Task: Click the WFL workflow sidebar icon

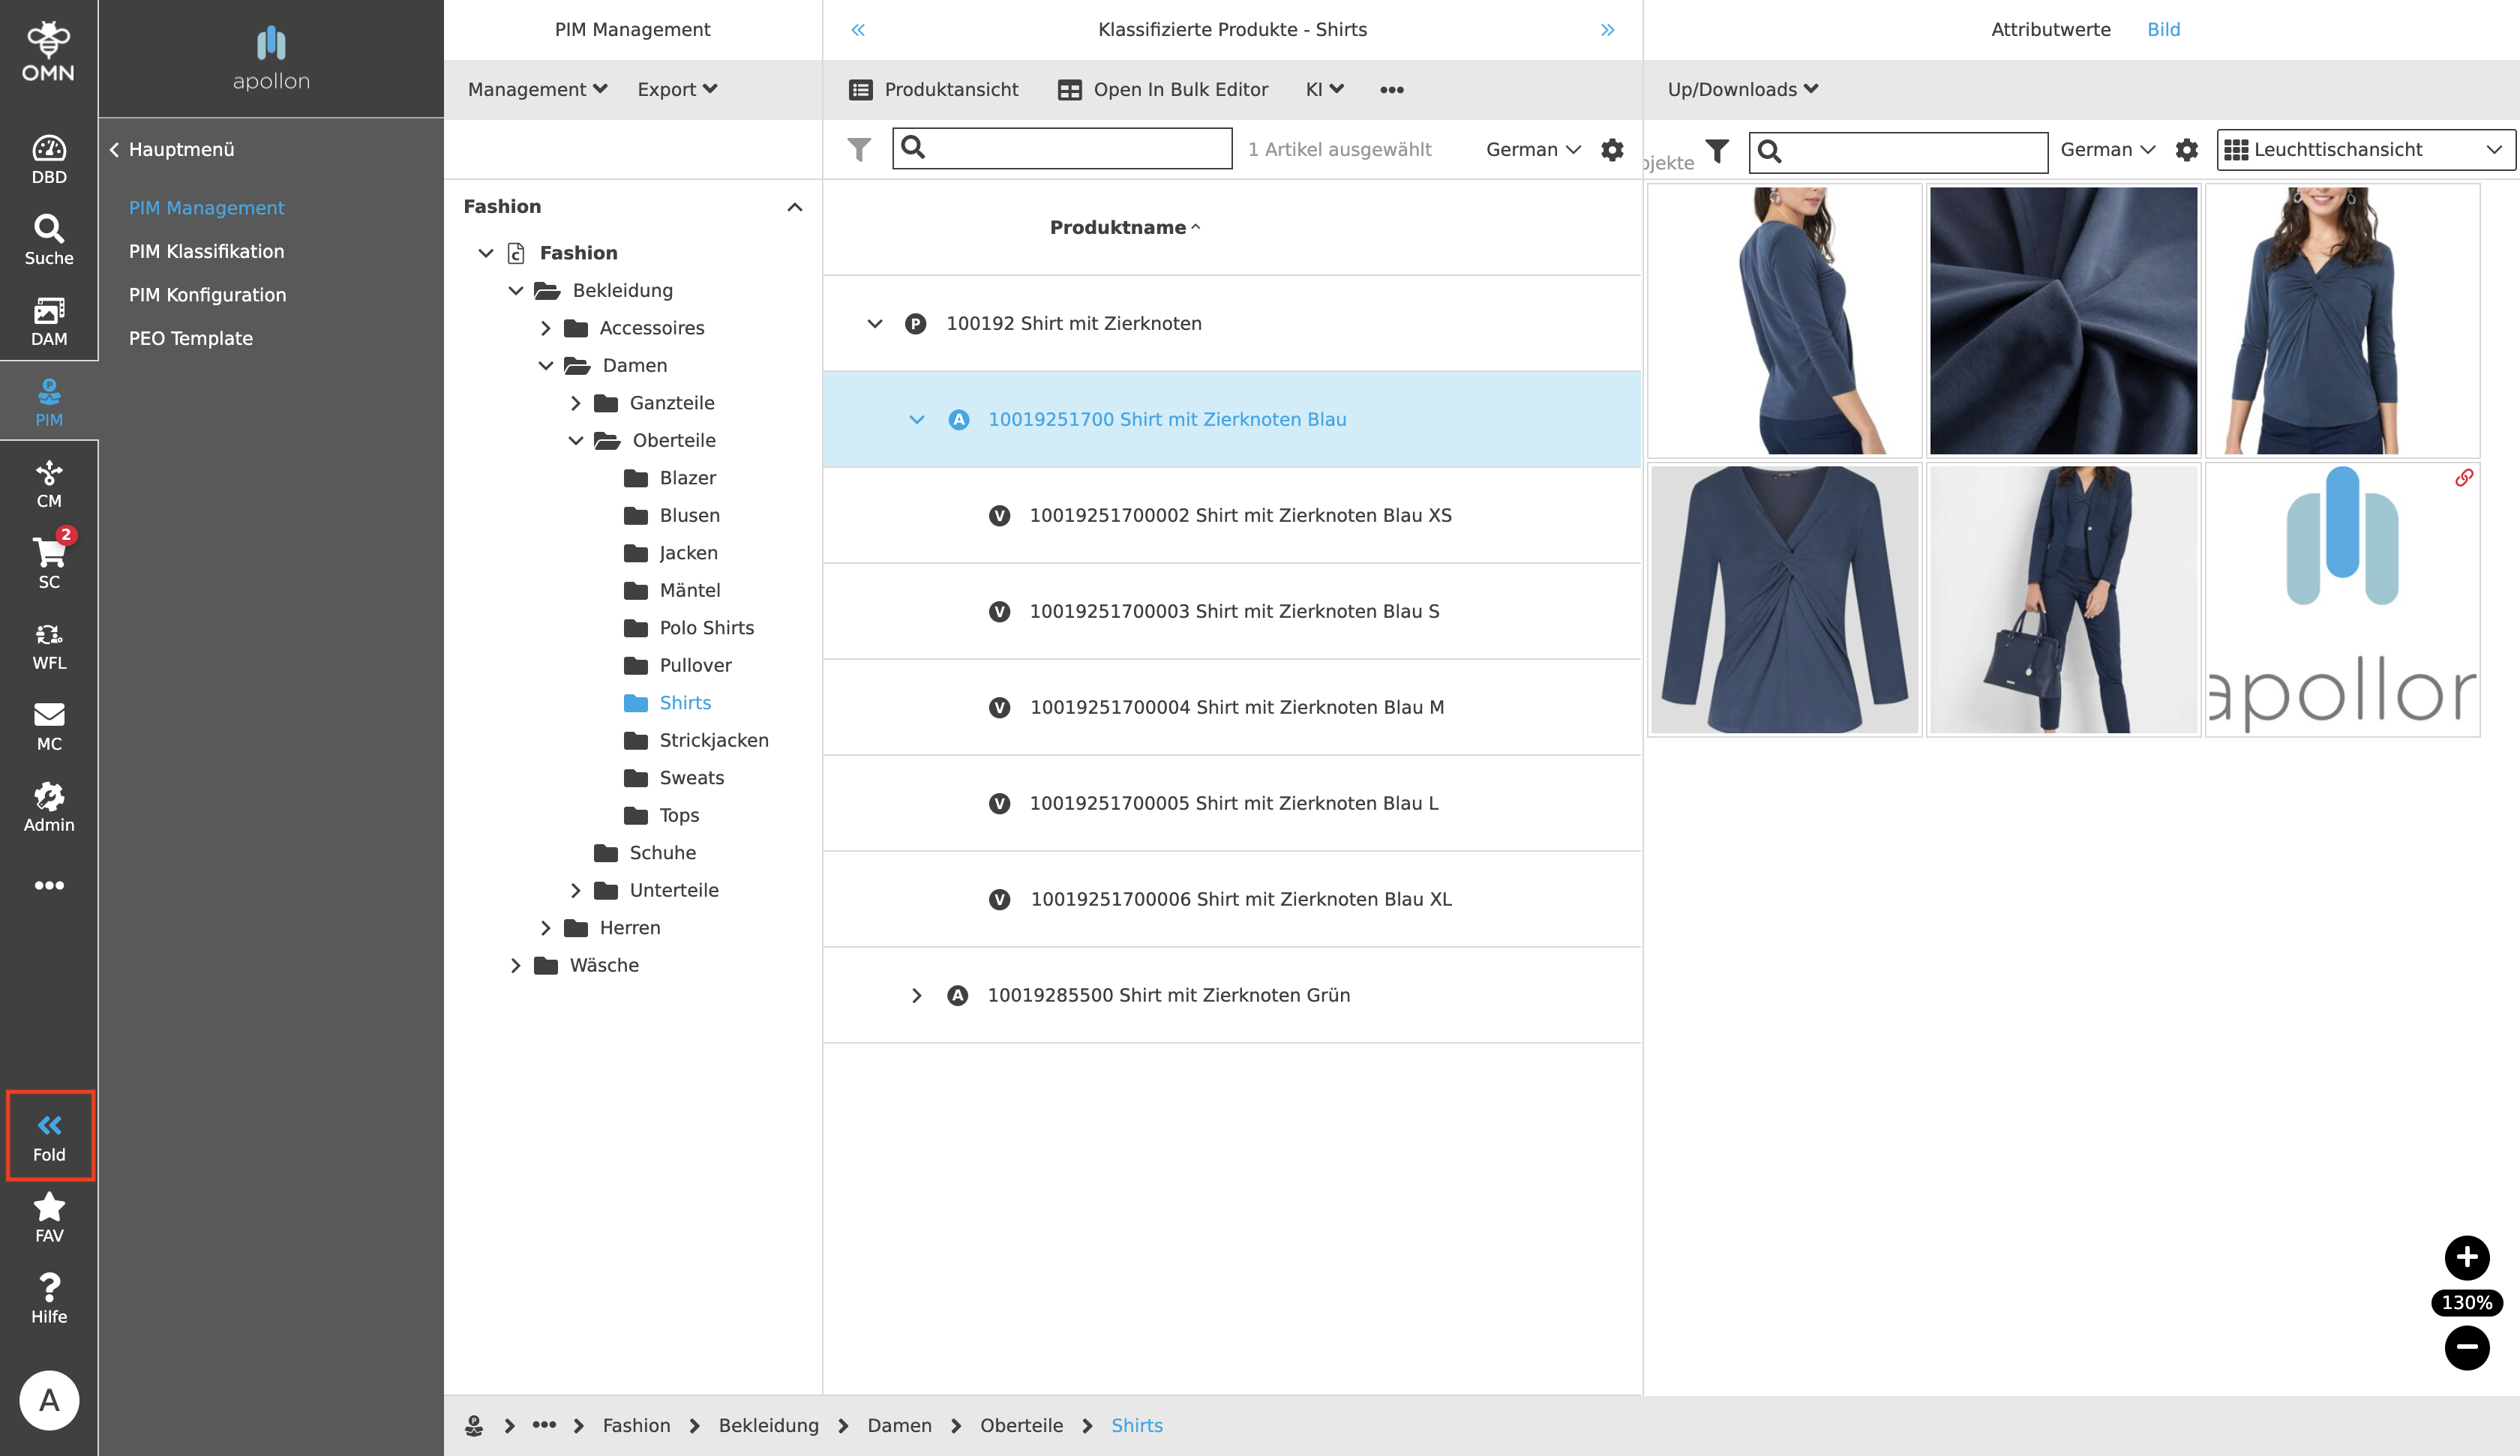Action: [x=48, y=645]
